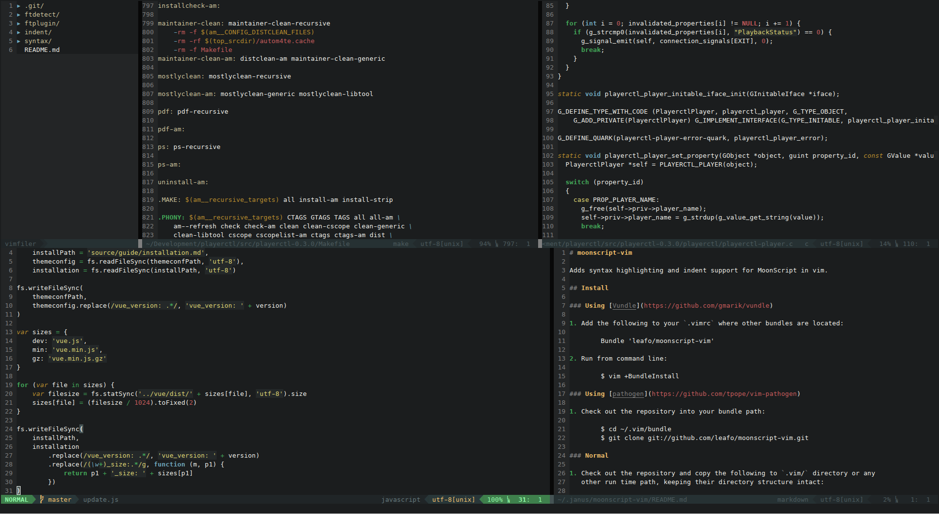The height and width of the screenshot is (514, 939).
Task: Click the 100% scroll position indicator
Action: click(x=495, y=500)
